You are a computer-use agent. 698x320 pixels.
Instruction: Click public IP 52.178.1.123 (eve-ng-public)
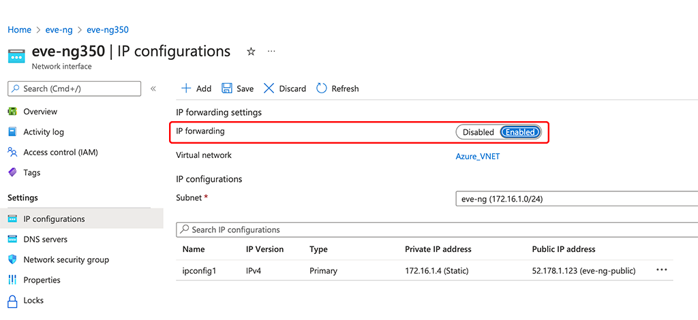pos(583,270)
